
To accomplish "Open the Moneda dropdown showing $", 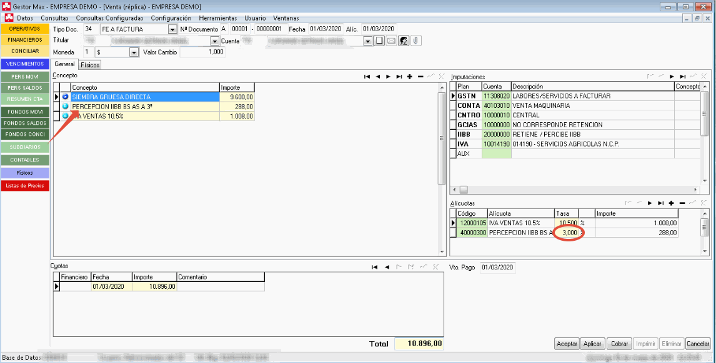I will click(134, 52).
